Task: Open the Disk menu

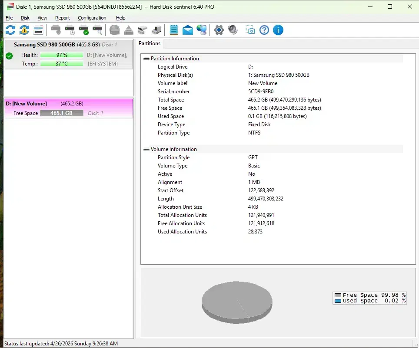Action: (x=25, y=18)
